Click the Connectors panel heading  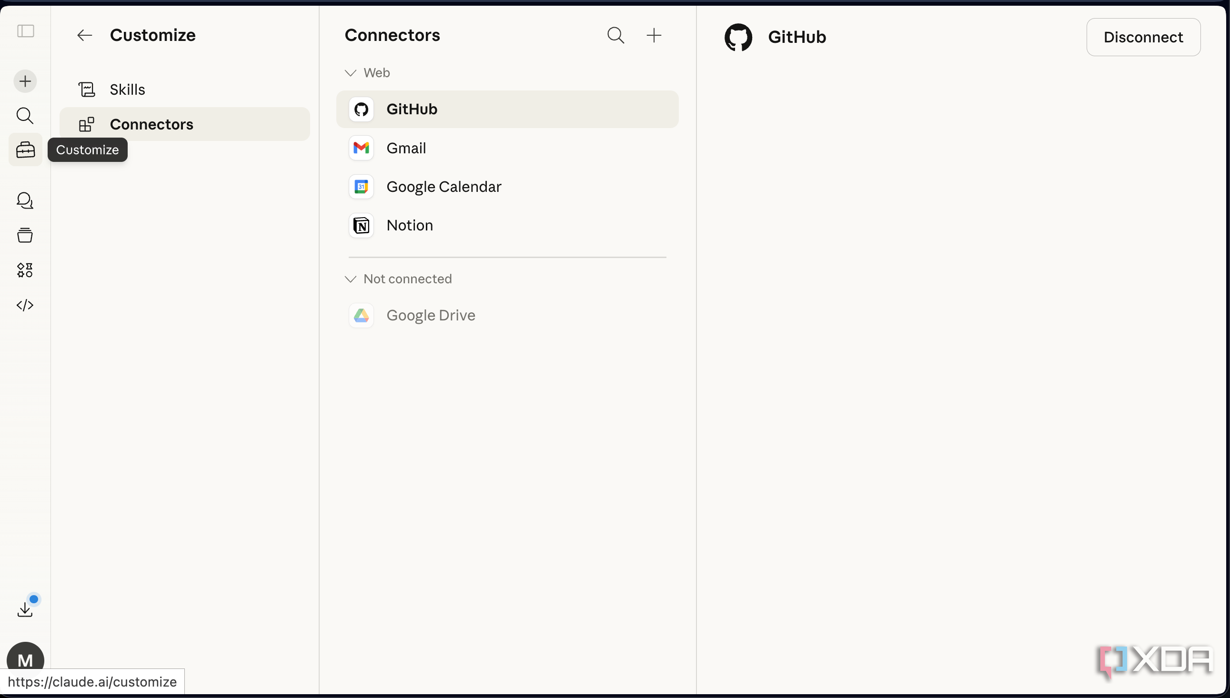point(392,35)
